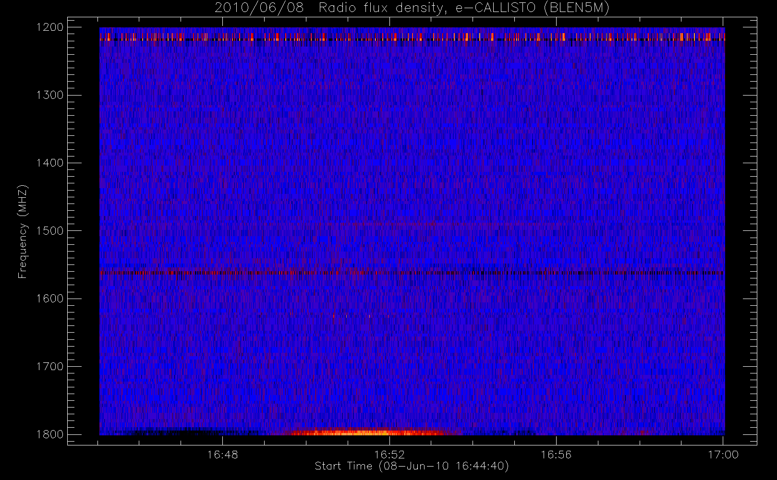777x480 pixels.
Task: Click the 16:52 time axis label
Action: point(389,455)
